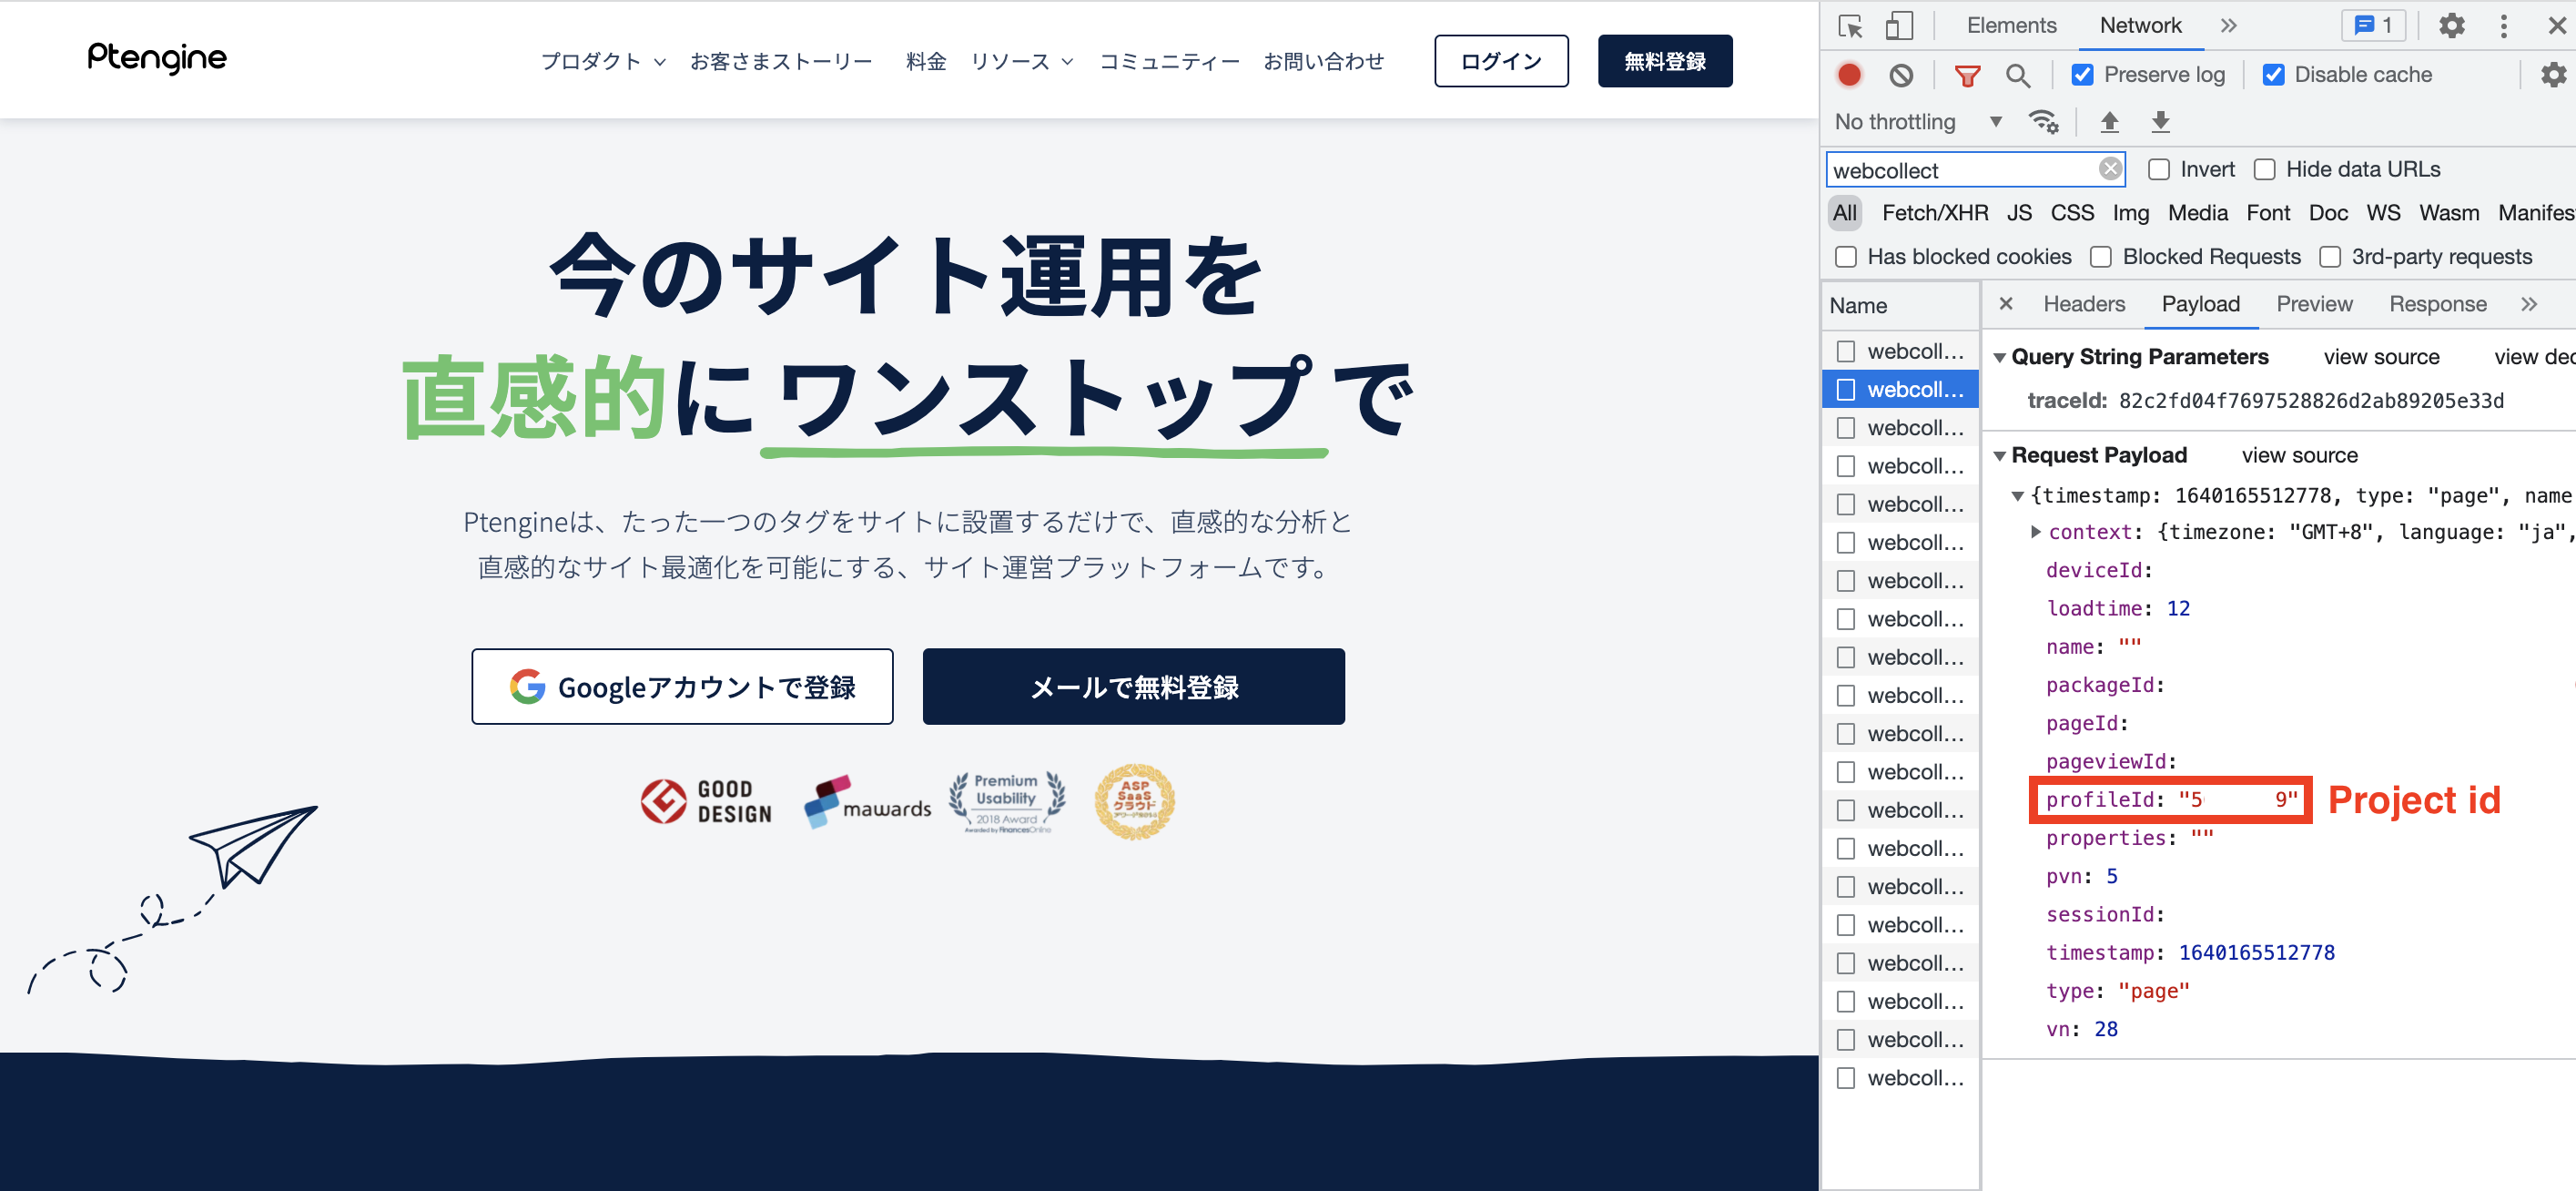Click the Name column header
The width and height of the screenshot is (2576, 1191).
[1900, 306]
